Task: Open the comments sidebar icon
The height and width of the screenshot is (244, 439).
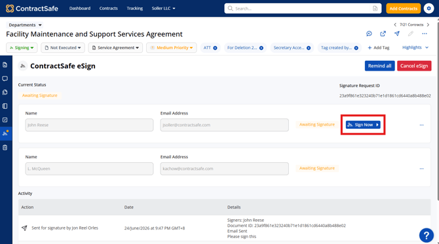Action: pyautogui.click(x=5, y=78)
